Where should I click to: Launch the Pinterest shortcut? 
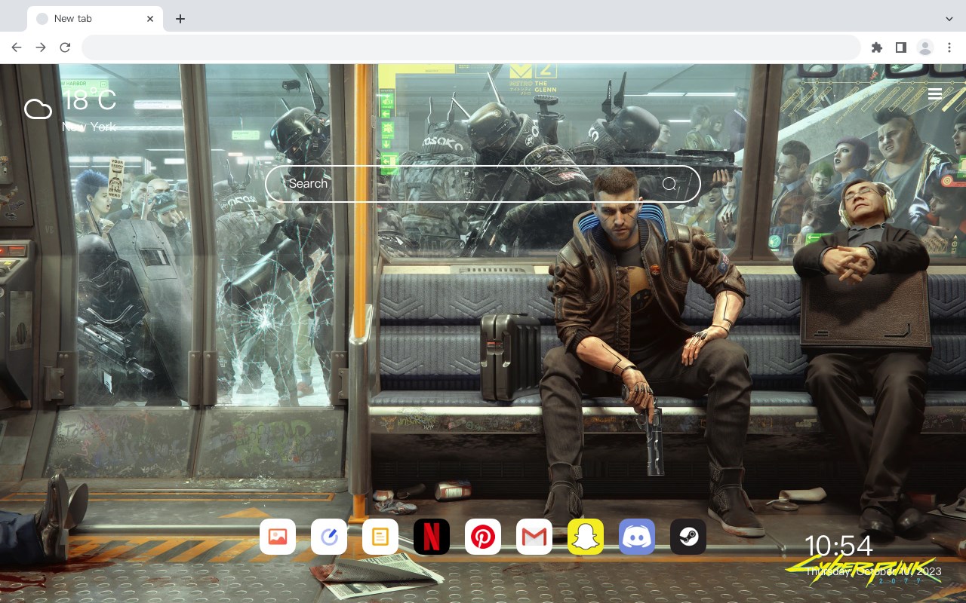coord(483,537)
